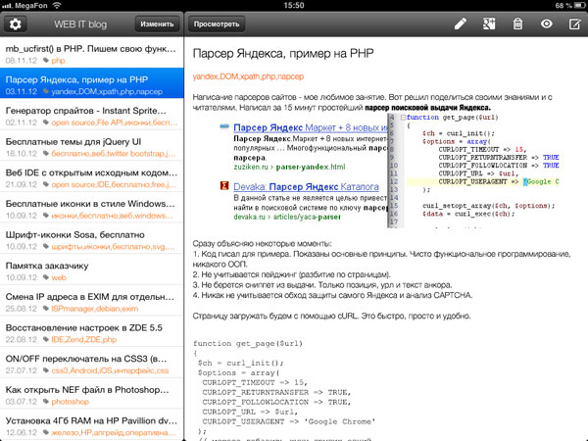588x441 pixels.
Task: Tap the line CURLOPT_USERAGENT => 'Google Chrome'
Action: pyautogui.click(x=289, y=421)
